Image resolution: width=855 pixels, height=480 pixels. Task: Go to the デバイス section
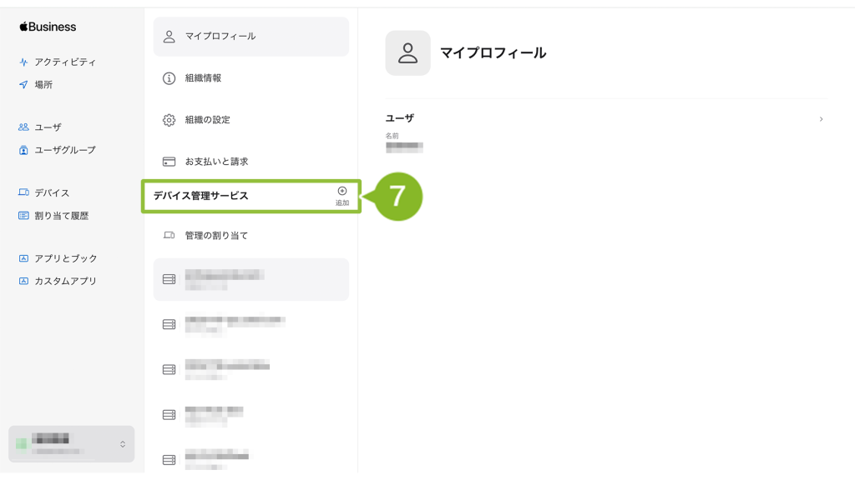[x=44, y=192]
